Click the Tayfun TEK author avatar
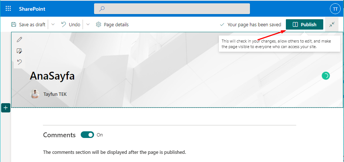 [x=35, y=94]
